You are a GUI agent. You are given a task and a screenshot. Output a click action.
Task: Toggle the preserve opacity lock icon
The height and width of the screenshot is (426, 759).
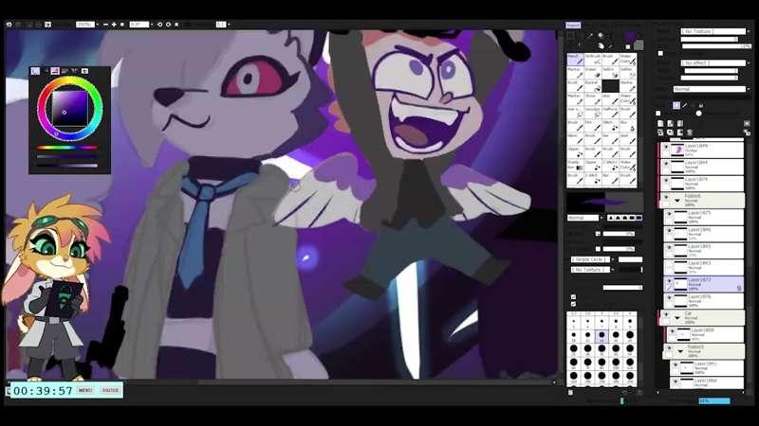(676, 105)
